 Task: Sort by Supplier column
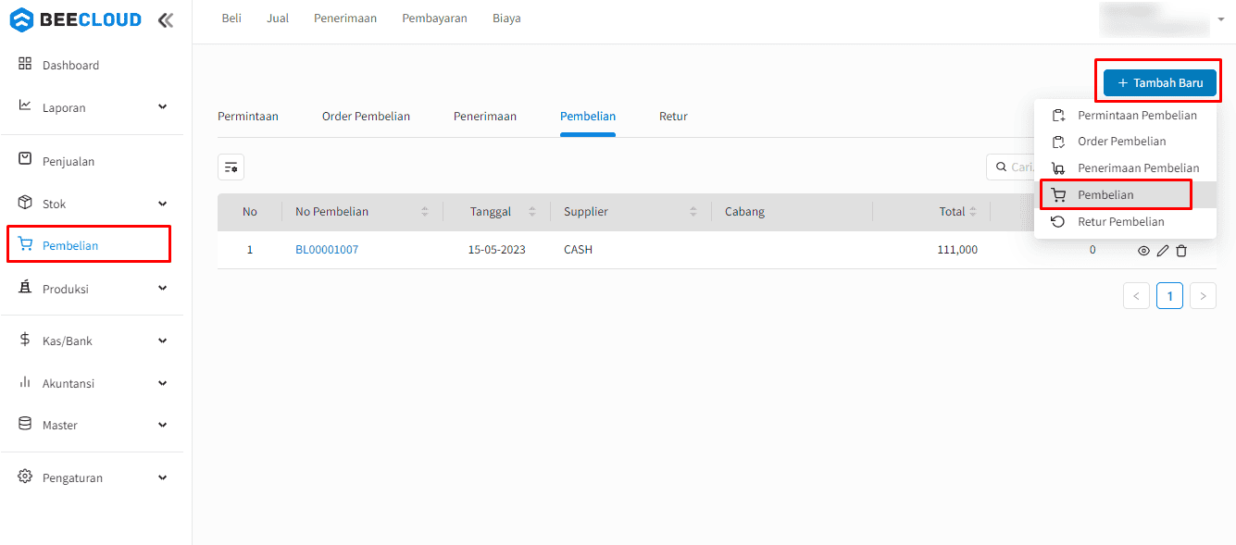coord(693,212)
